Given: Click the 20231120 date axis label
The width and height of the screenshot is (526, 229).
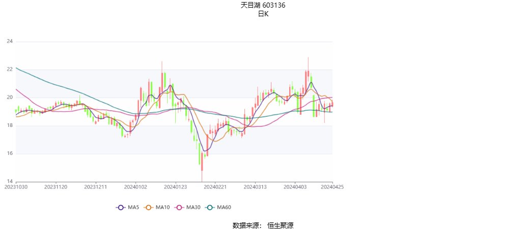Looking at the screenshot, I should coord(56,187).
